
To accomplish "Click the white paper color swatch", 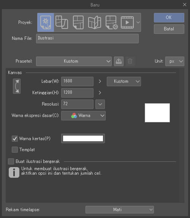I will pyautogui.click(x=83, y=139).
